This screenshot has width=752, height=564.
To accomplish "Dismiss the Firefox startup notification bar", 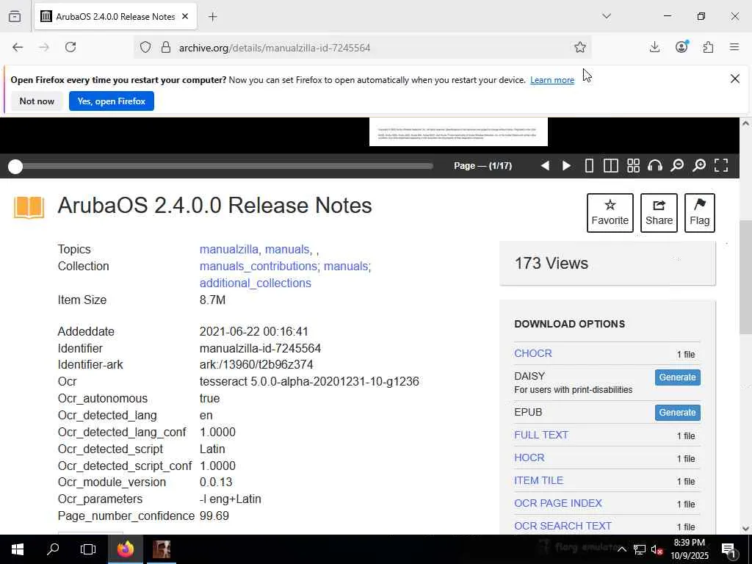I will click(x=734, y=79).
